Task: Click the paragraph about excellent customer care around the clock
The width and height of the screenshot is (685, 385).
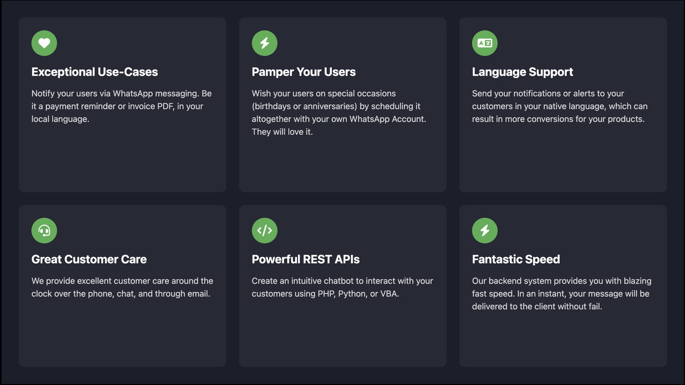Action: tap(122, 287)
